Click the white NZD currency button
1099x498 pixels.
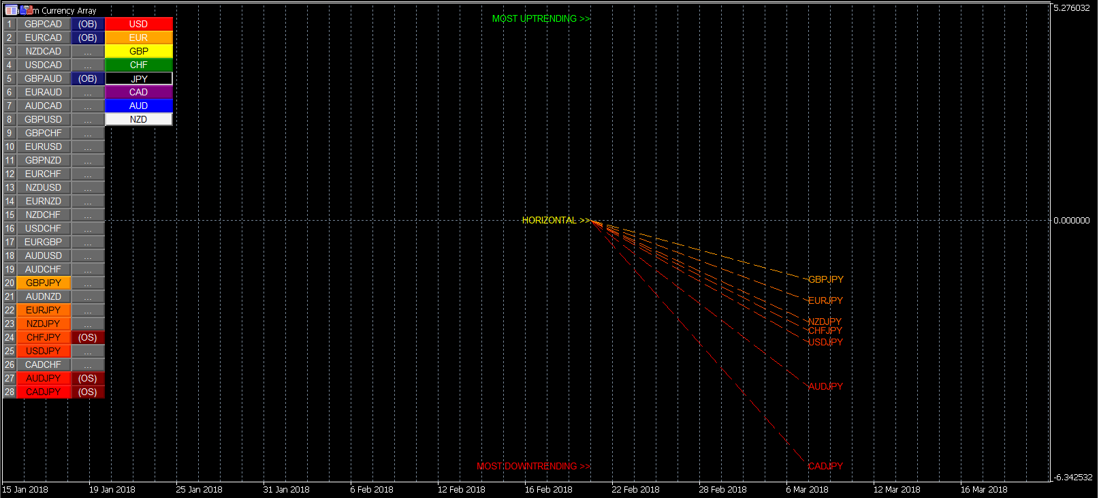pyautogui.click(x=138, y=119)
